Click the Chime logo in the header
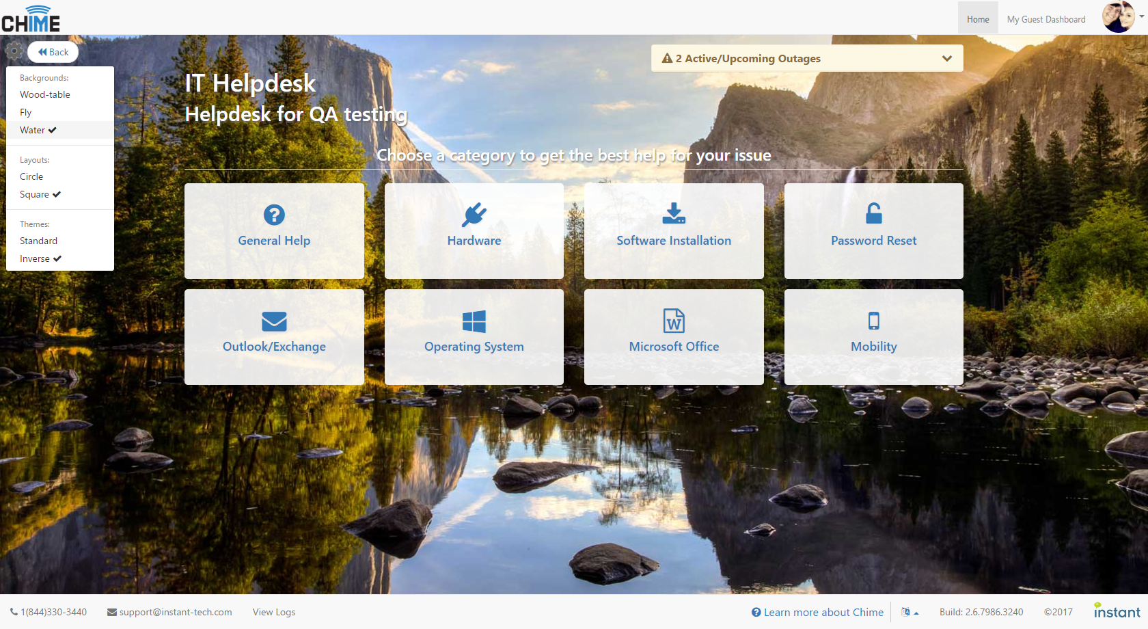1148x629 pixels. (x=31, y=18)
